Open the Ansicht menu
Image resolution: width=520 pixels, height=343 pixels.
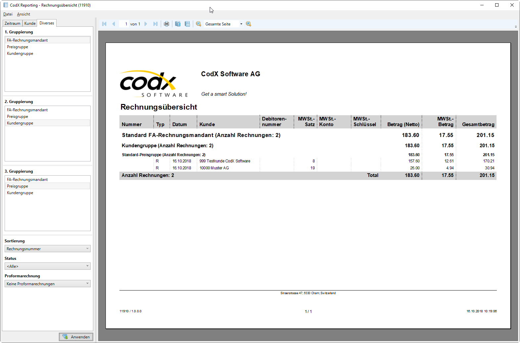pos(23,14)
